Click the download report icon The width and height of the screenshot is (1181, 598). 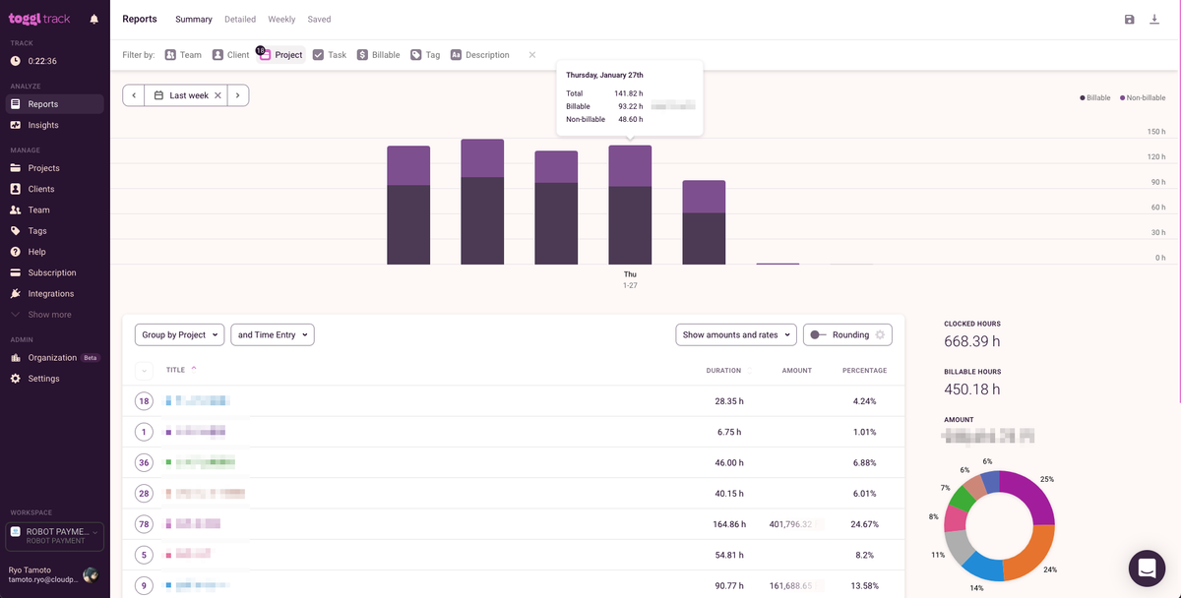(1154, 20)
